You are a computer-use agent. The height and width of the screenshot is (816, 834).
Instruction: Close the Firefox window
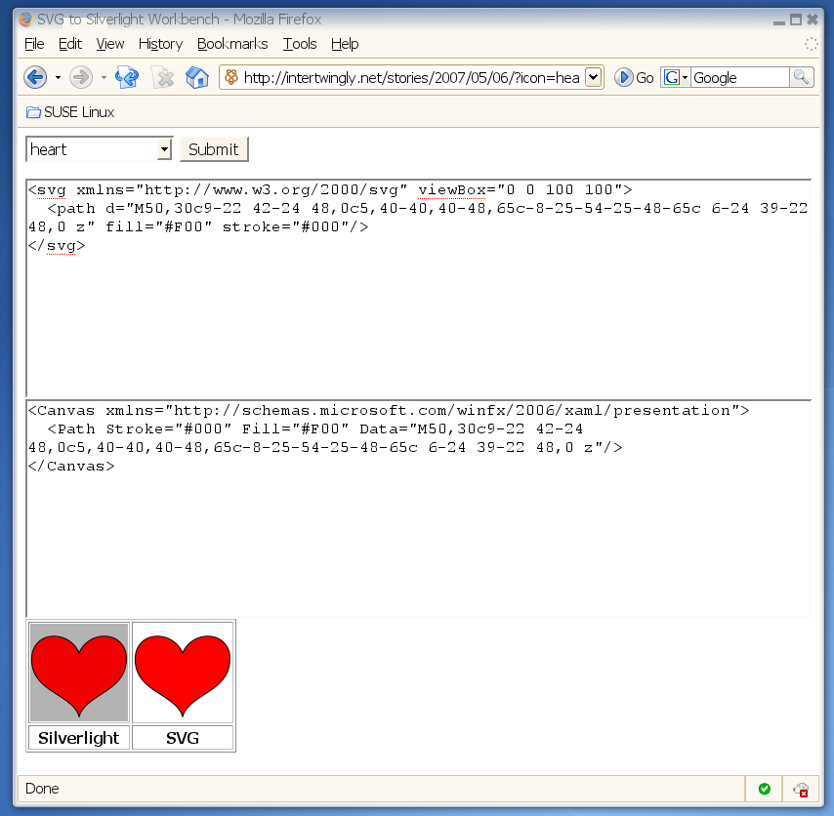coord(813,20)
